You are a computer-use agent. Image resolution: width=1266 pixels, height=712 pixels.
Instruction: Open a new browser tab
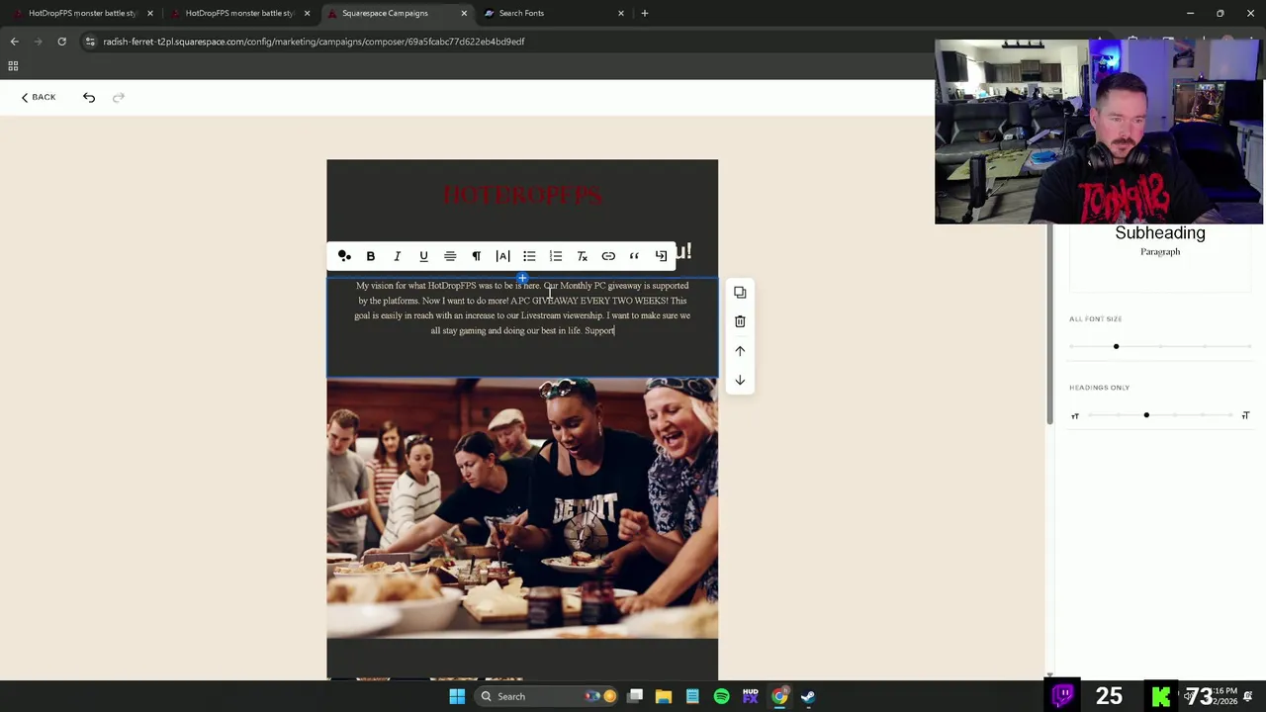[x=645, y=13]
